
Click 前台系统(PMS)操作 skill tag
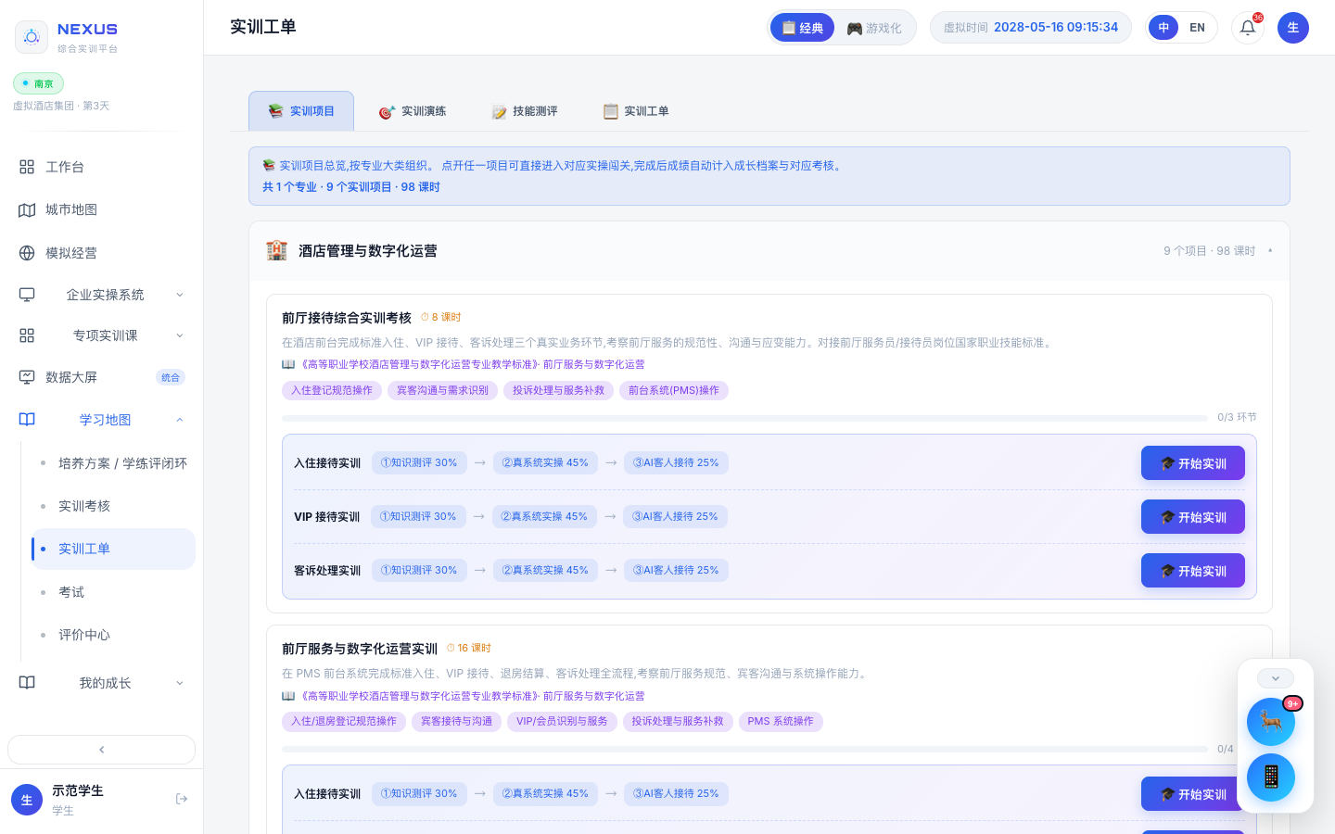tap(674, 391)
